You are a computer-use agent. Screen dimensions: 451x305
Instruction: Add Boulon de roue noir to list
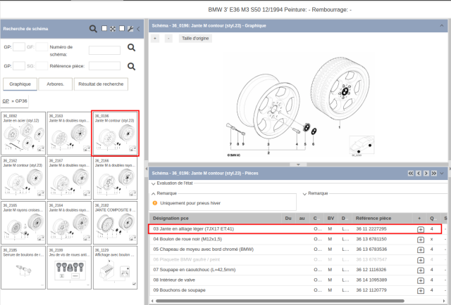(421, 240)
